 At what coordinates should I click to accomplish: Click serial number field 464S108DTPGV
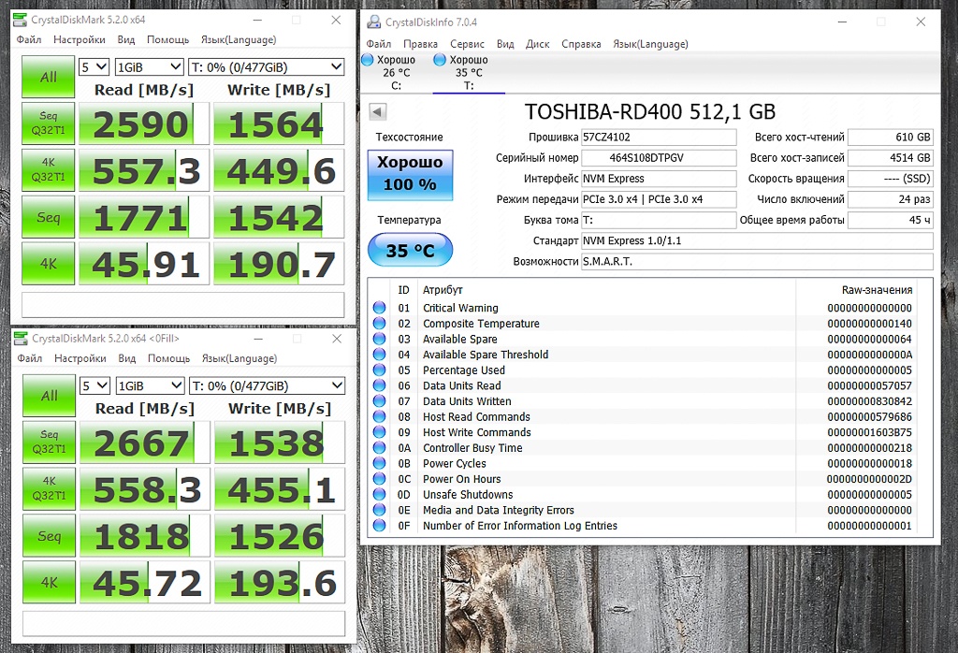pyautogui.click(x=658, y=157)
